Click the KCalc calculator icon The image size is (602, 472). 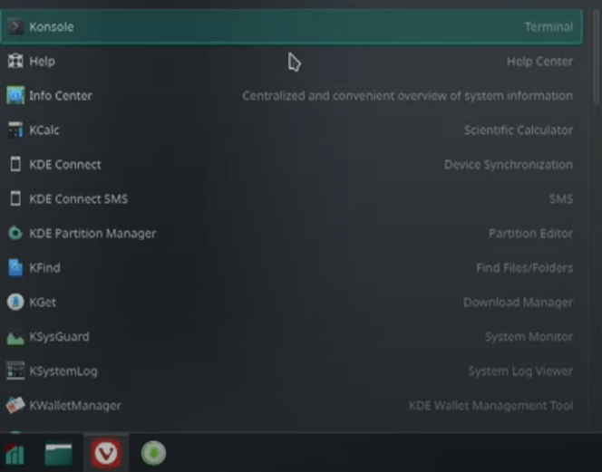pos(15,130)
